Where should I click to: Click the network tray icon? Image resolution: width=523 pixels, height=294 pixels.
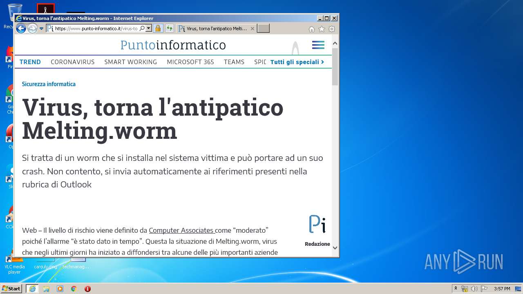pos(465,289)
